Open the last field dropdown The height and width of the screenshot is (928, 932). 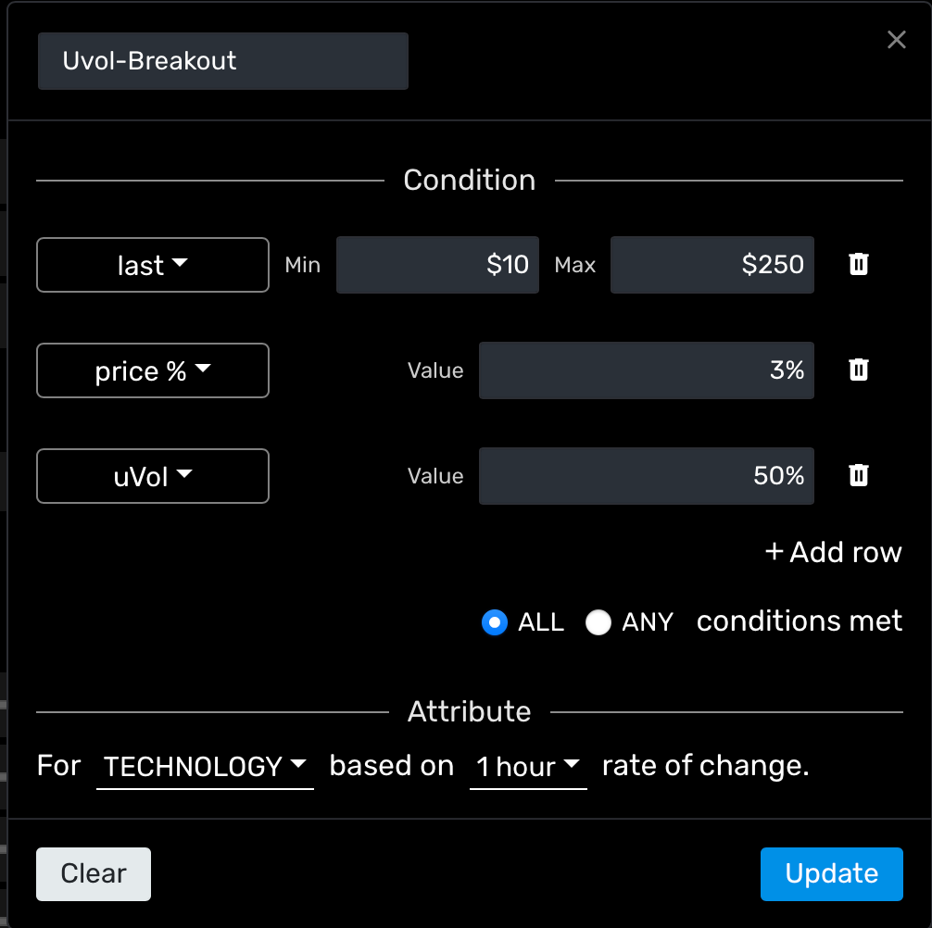(153, 266)
